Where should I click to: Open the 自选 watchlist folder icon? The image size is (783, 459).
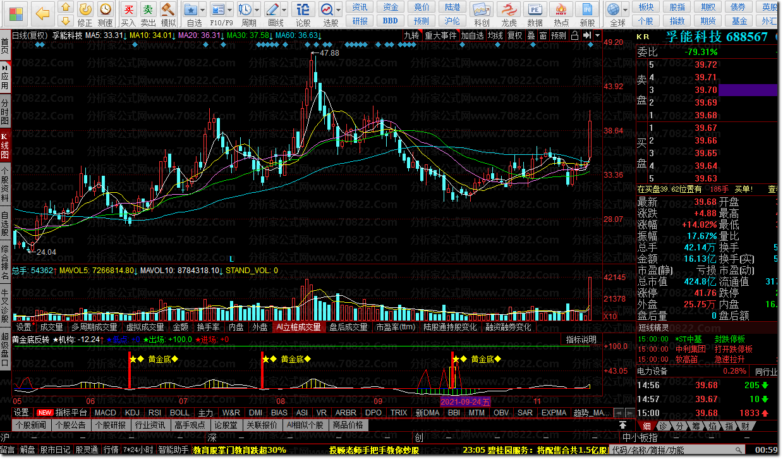coord(191,9)
